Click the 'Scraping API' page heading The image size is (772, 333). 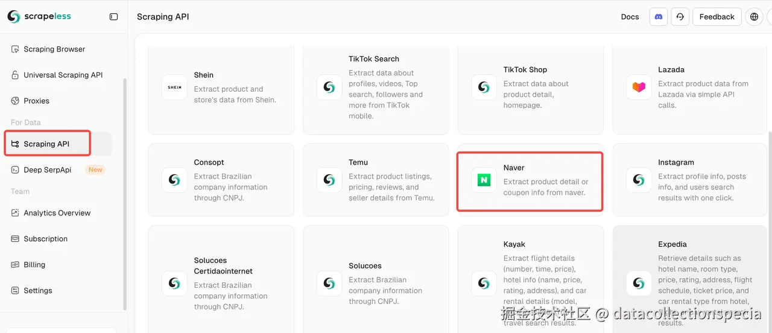click(163, 17)
